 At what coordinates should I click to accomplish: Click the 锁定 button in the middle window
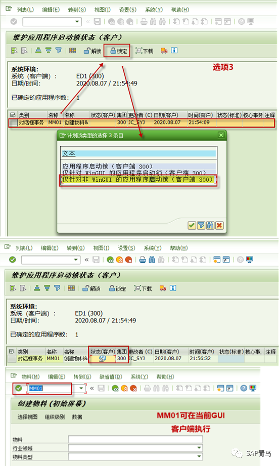tap(118, 288)
